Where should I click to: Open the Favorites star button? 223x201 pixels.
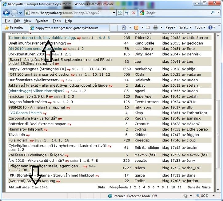pyautogui.click(x=14, y=27)
